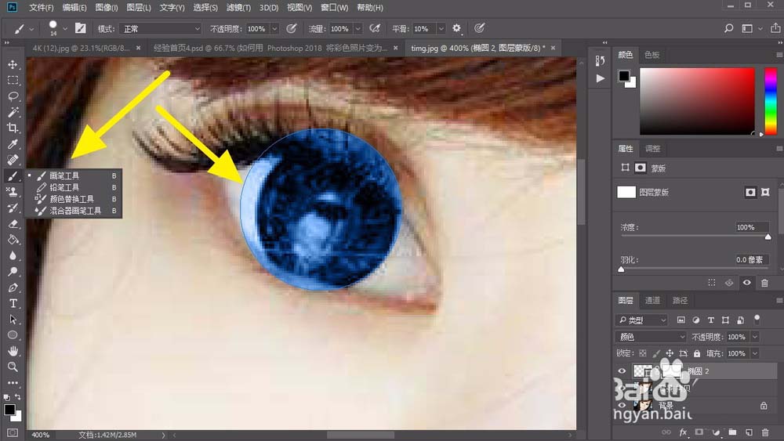This screenshot has height=441, width=784.
Task: Click the layer mask thumbnail of Ellipse 2
Action: 672,371
